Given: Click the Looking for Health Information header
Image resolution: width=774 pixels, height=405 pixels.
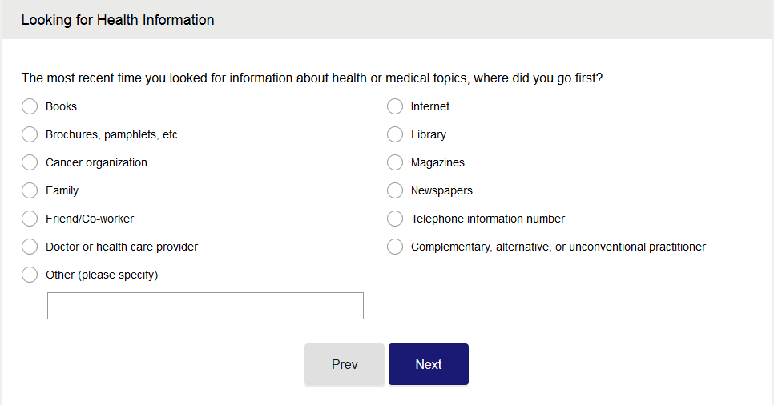Looking at the screenshot, I should pyautogui.click(x=118, y=20).
